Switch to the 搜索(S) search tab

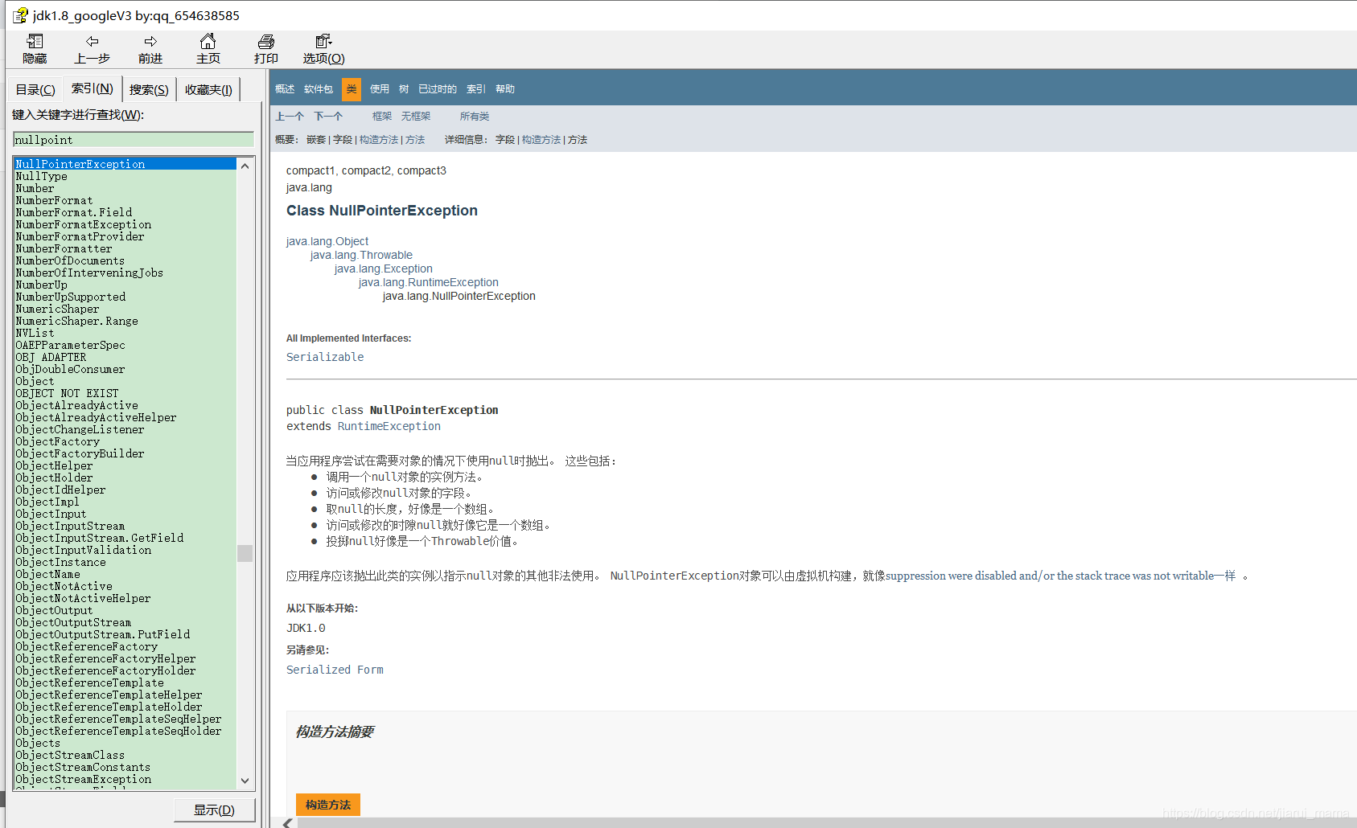149,89
